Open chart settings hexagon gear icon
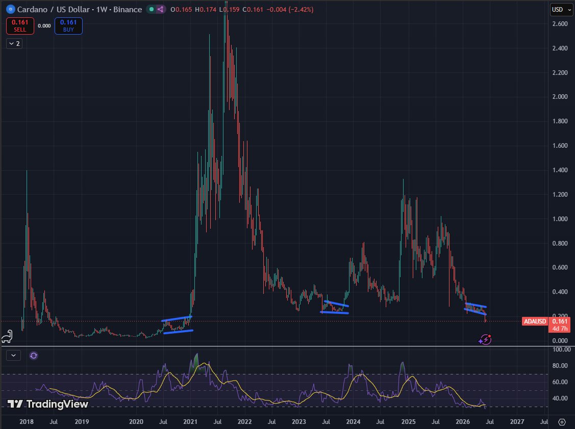 [561, 422]
